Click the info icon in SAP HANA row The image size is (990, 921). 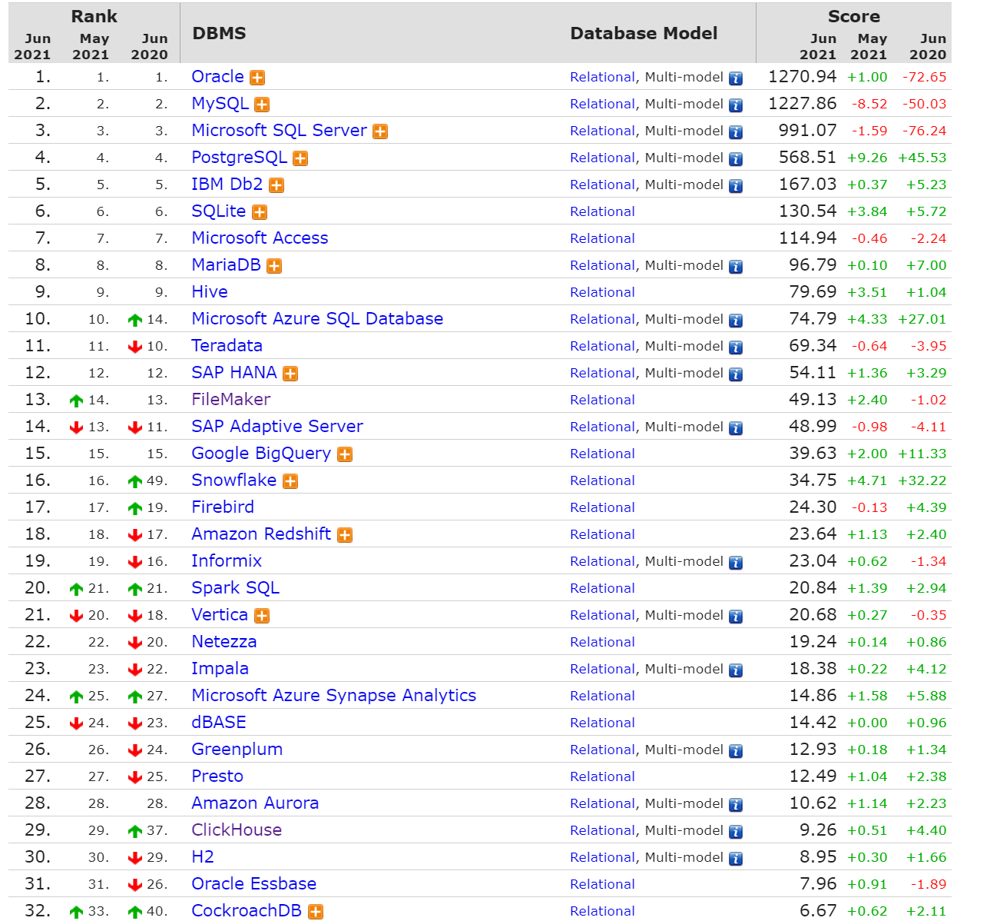[x=736, y=374]
